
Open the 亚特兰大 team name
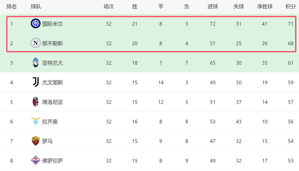52,63
